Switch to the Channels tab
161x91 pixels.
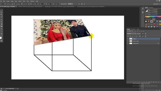click(133, 29)
